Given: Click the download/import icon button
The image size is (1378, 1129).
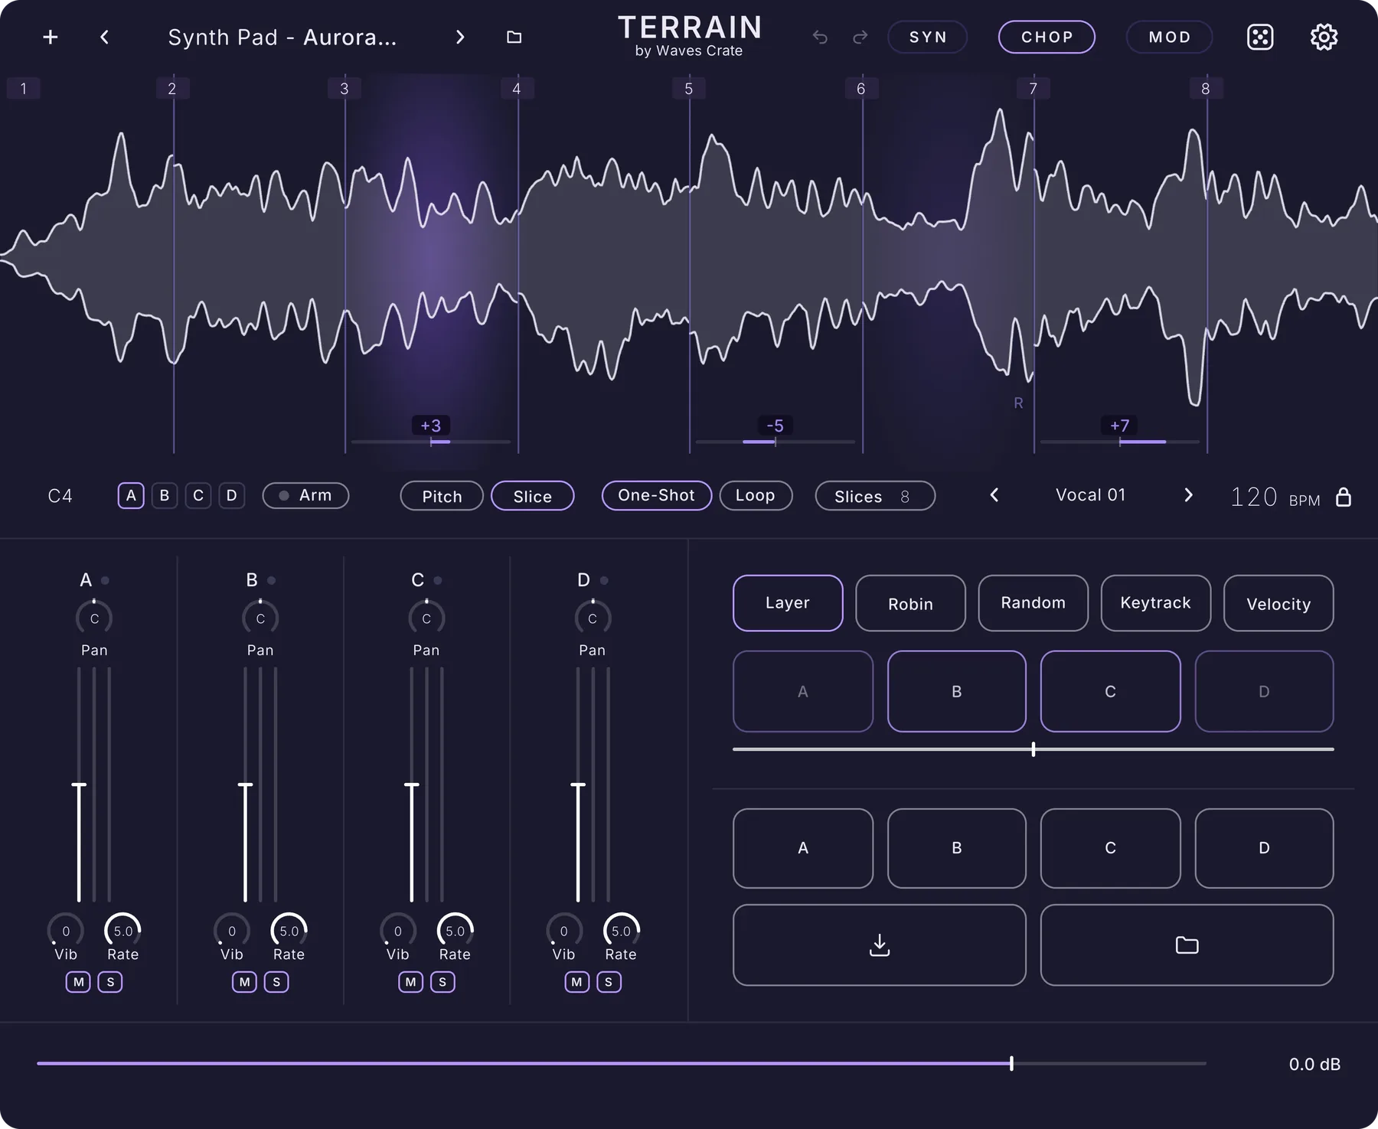Looking at the screenshot, I should coord(880,945).
